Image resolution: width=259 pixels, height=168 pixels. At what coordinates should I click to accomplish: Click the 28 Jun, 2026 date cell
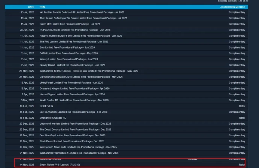coord(27,30)
